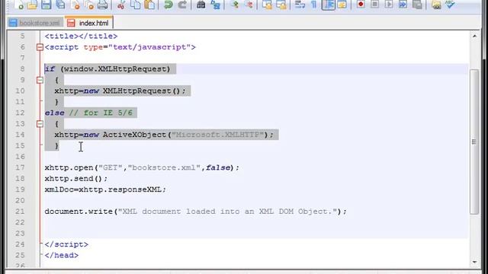The width and height of the screenshot is (488, 274).
Task: Click Run Macro Multiple Times icon
Action: pos(403,5)
